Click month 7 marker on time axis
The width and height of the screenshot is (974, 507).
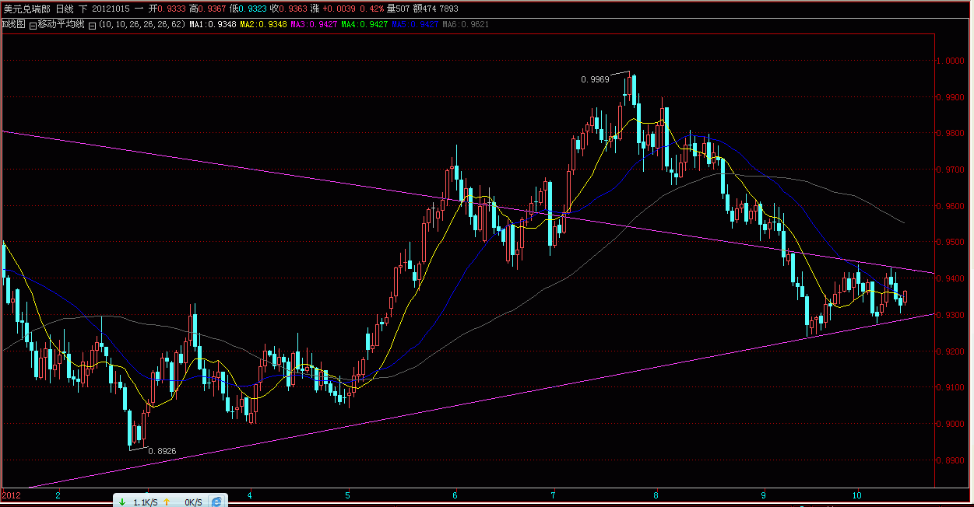point(553,495)
